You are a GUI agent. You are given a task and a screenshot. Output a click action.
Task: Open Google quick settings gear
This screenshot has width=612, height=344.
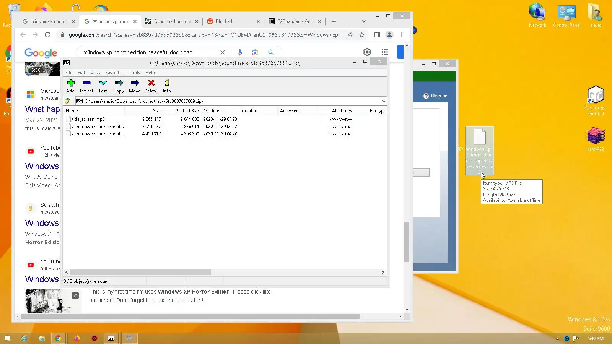click(367, 52)
